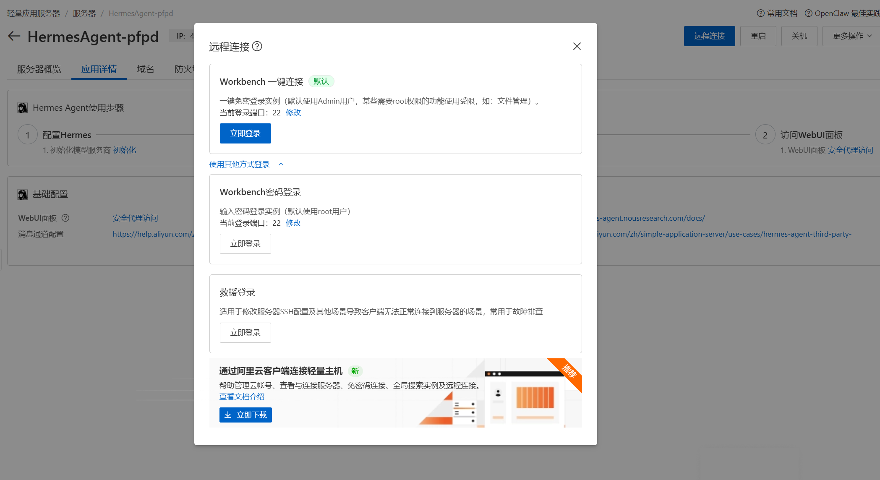Open 更多操作 dropdown
The image size is (880, 480).
pos(851,36)
